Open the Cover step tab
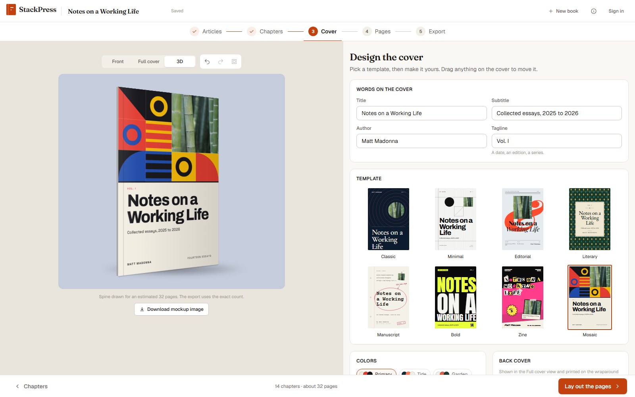 (323, 31)
